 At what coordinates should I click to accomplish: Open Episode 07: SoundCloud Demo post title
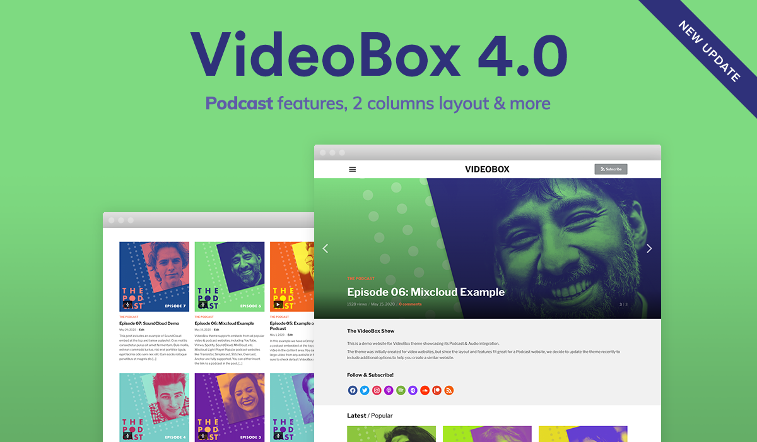pyautogui.click(x=149, y=323)
